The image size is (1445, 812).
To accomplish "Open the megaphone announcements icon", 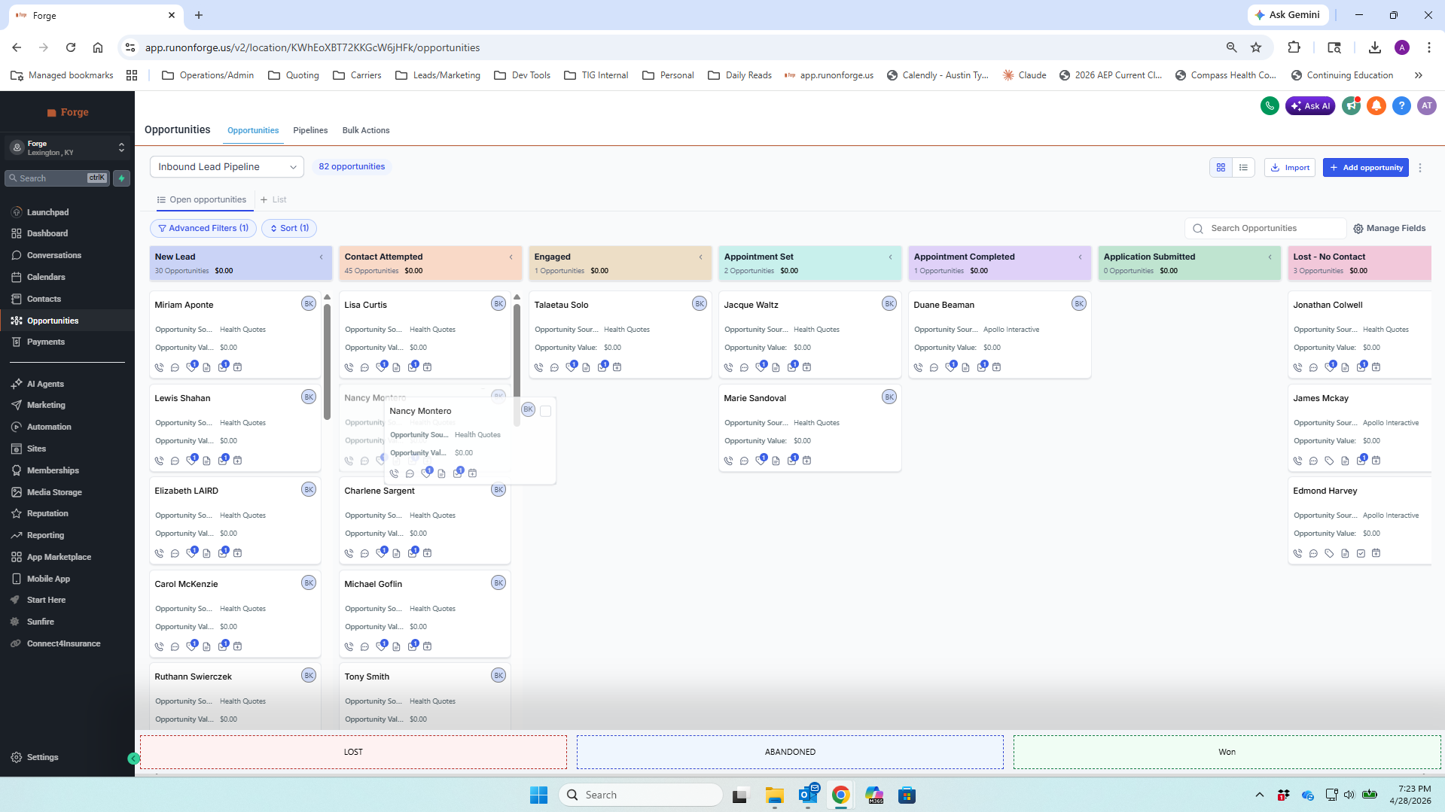I will click(1352, 106).
